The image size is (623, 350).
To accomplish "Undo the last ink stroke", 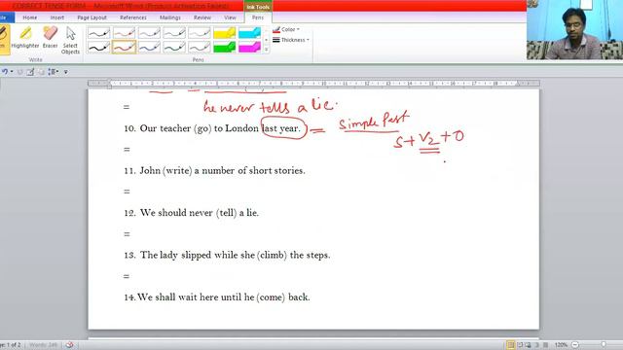I will pos(4,71).
